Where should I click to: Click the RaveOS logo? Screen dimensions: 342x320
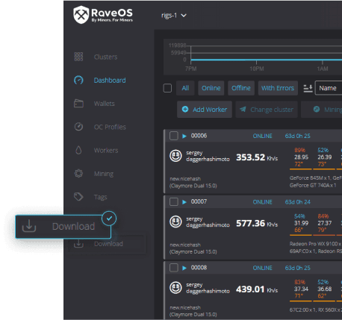103,15
